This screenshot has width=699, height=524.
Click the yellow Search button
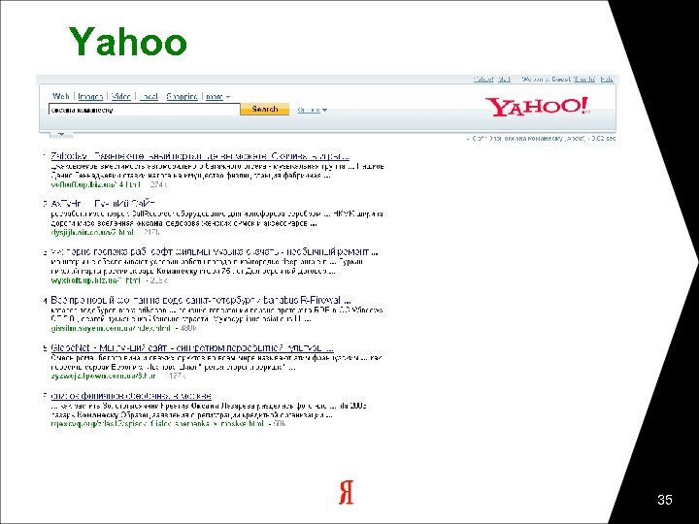(265, 109)
